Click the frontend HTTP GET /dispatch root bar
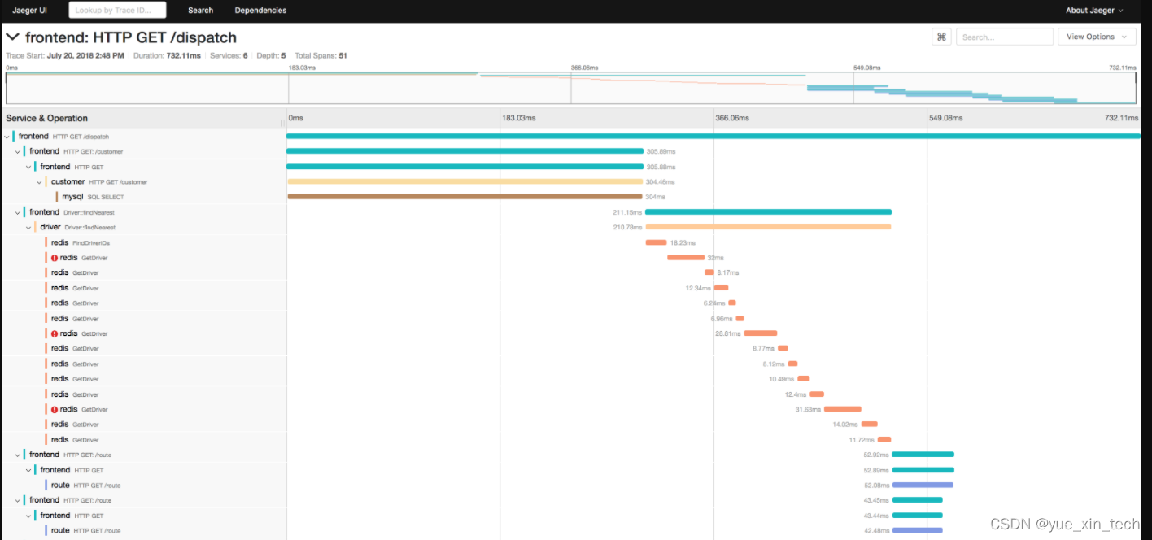Screen dimensions: 1152x540 [713, 136]
